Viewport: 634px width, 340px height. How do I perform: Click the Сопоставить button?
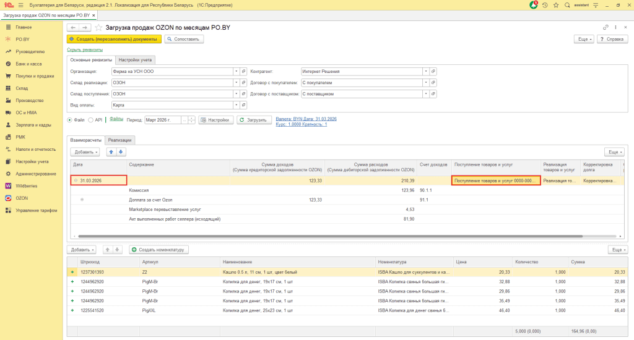pyautogui.click(x=184, y=39)
